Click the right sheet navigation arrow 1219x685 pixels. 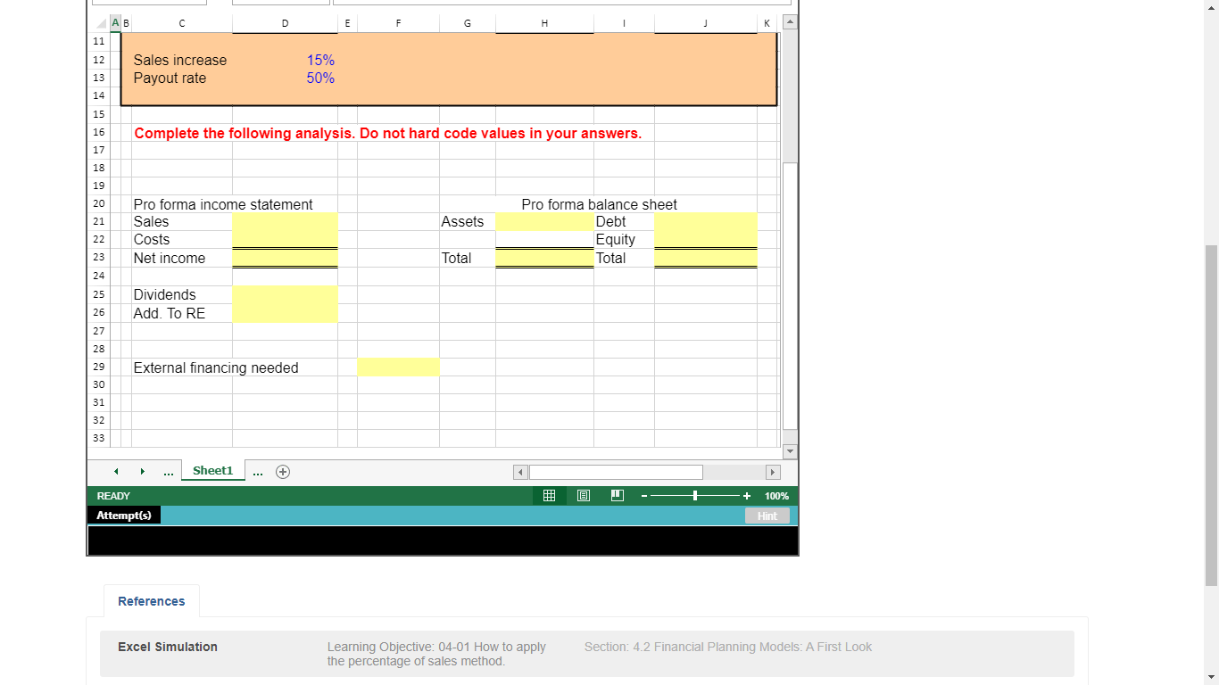143,471
